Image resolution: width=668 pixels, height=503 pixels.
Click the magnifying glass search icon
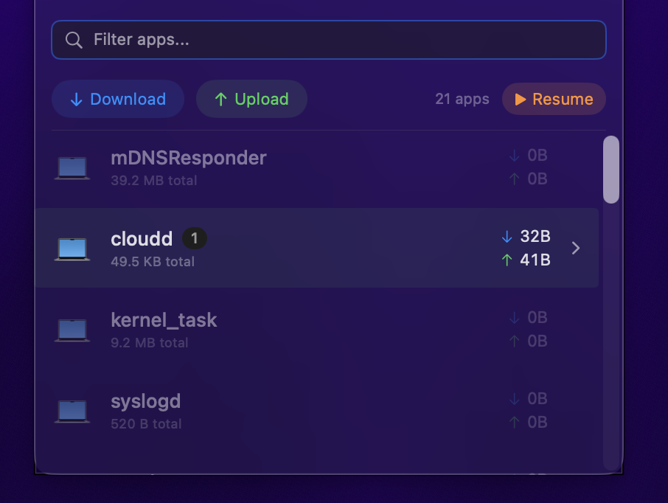click(x=74, y=40)
